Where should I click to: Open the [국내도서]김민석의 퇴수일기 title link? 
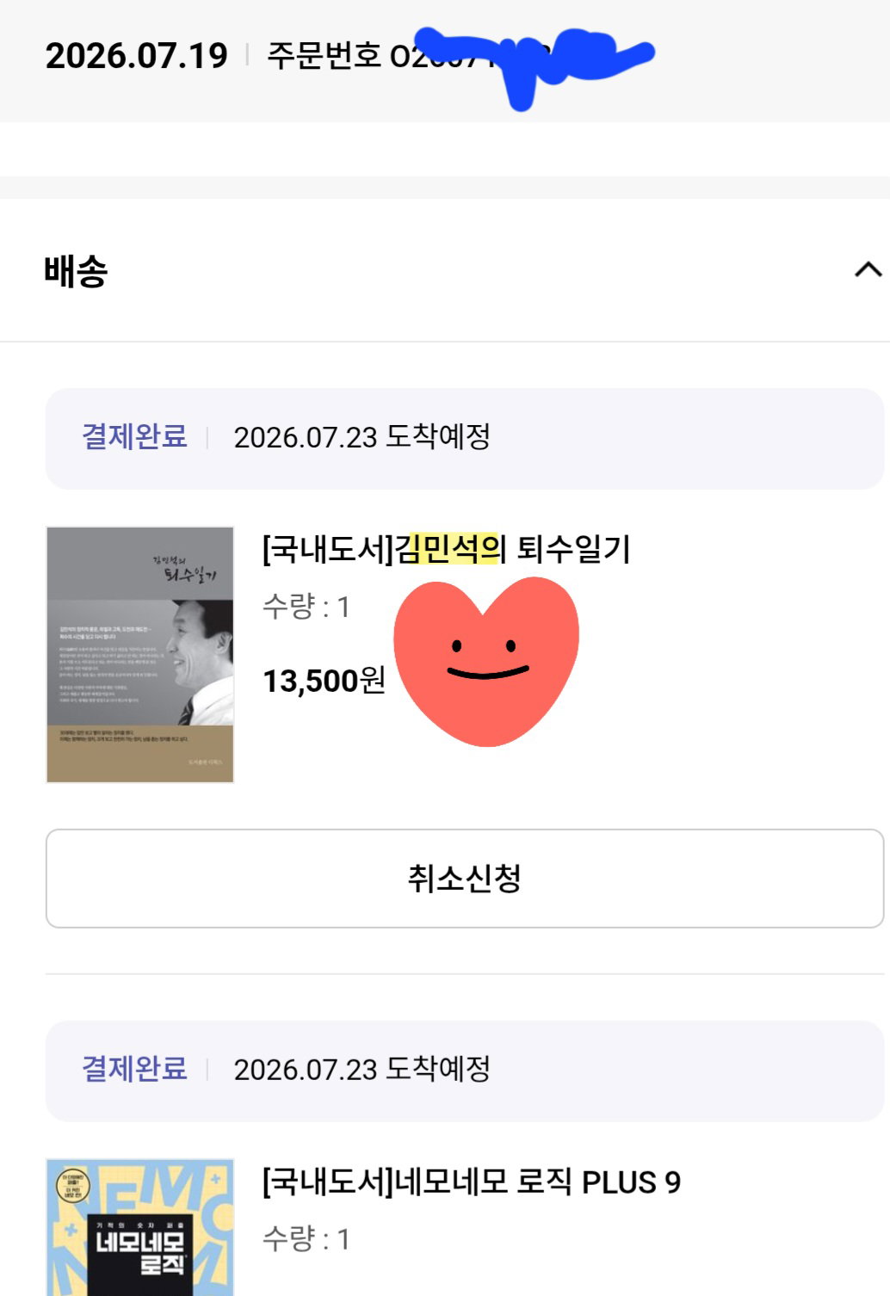click(446, 549)
